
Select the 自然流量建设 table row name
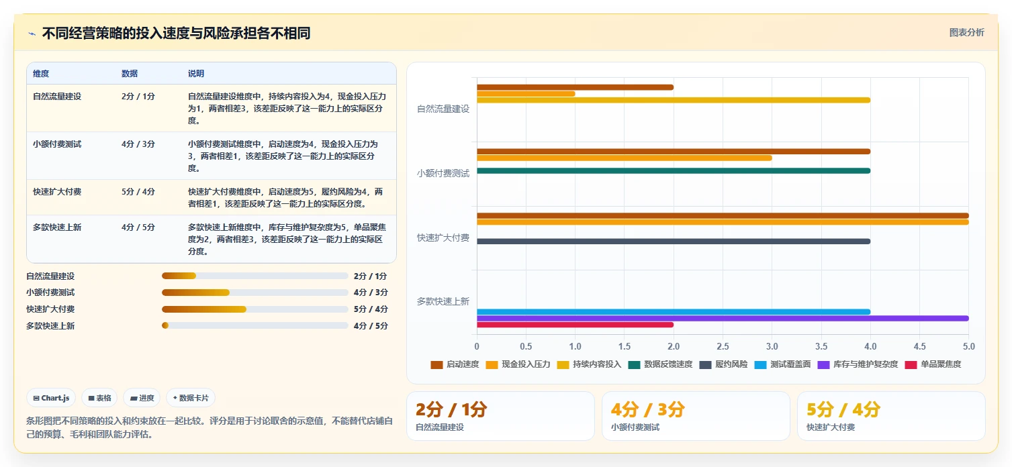[x=57, y=97]
